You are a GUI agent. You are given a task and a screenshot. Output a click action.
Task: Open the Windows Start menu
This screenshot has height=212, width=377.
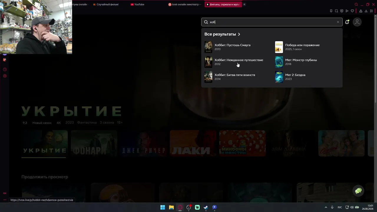[163, 207]
